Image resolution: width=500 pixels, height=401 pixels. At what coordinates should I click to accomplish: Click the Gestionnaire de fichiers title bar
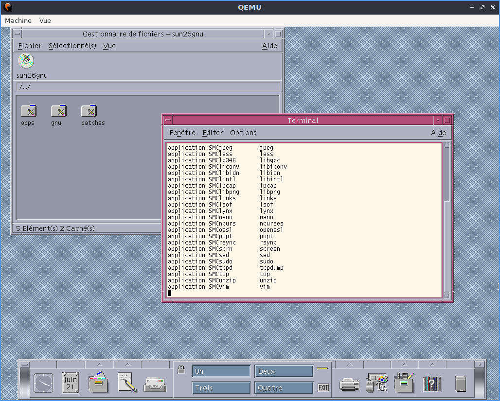click(x=143, y=34)
